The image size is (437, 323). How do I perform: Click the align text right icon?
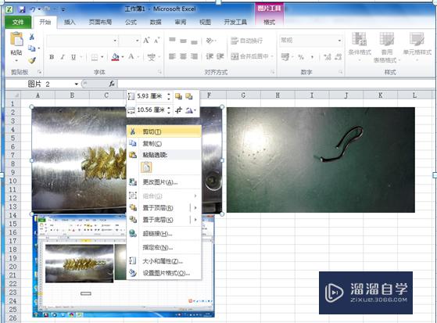click(x=194, y=56)
